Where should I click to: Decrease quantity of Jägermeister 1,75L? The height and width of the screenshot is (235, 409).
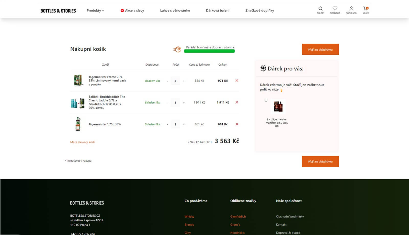[167, 124]
